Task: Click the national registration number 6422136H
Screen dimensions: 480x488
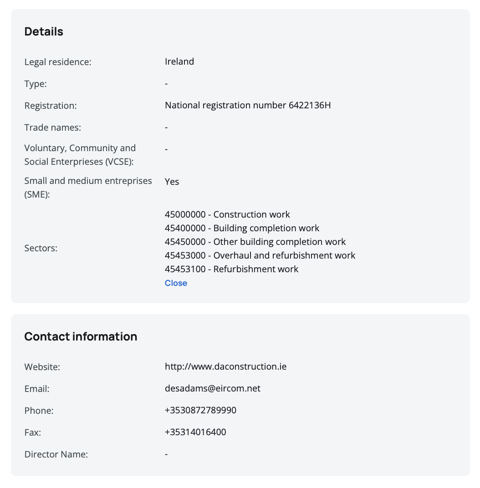Action: [248, 106]
